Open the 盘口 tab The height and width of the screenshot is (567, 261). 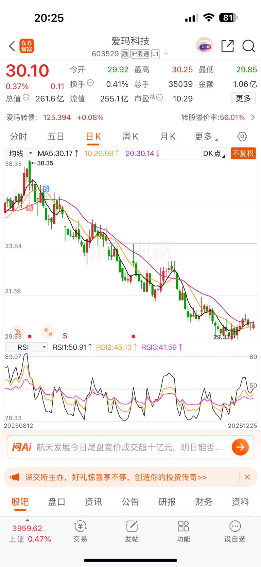[x=56, y=502]
